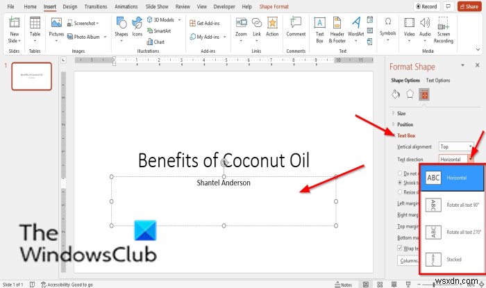Click the zoom slider in status bar
Image resolution: width=486 pixels, height=288 pixels.
tap(434, 285)
